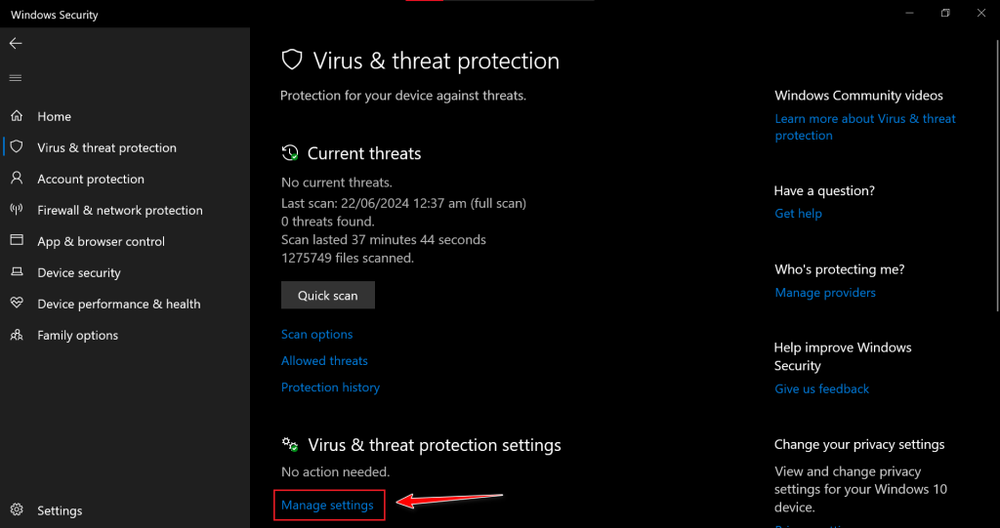Open Family options in sidebar

pyautogui.click(x=77, y=335)
